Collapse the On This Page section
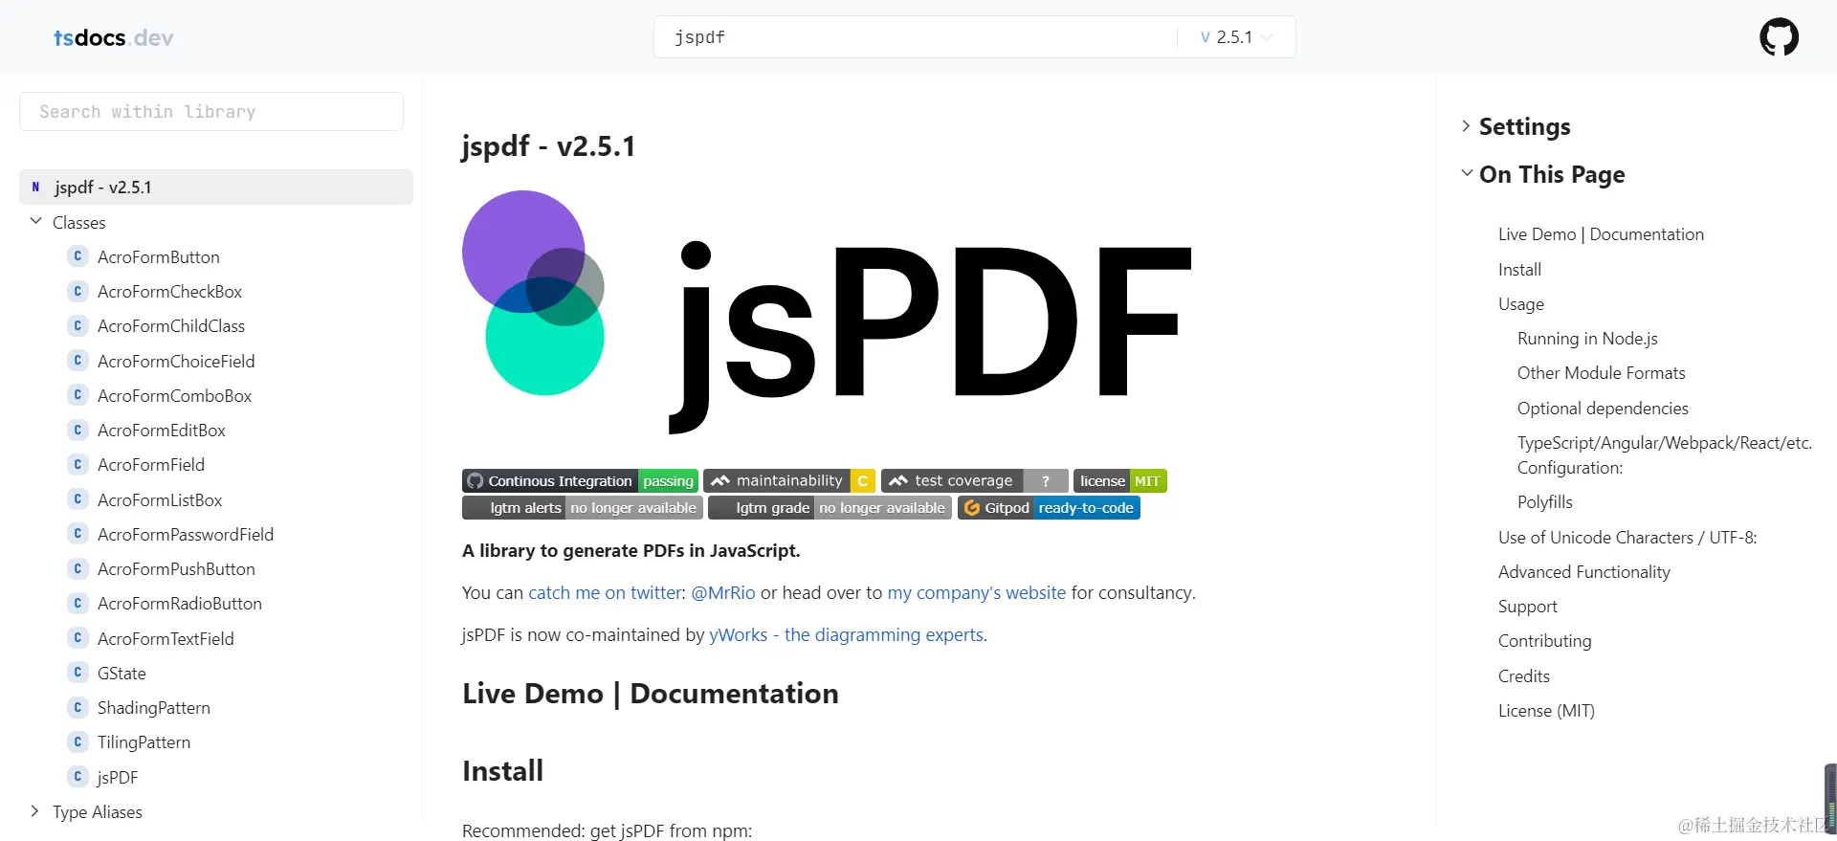Viewport: 1837px width, 841px height. pyautogui.click(x=1467, y=173)
